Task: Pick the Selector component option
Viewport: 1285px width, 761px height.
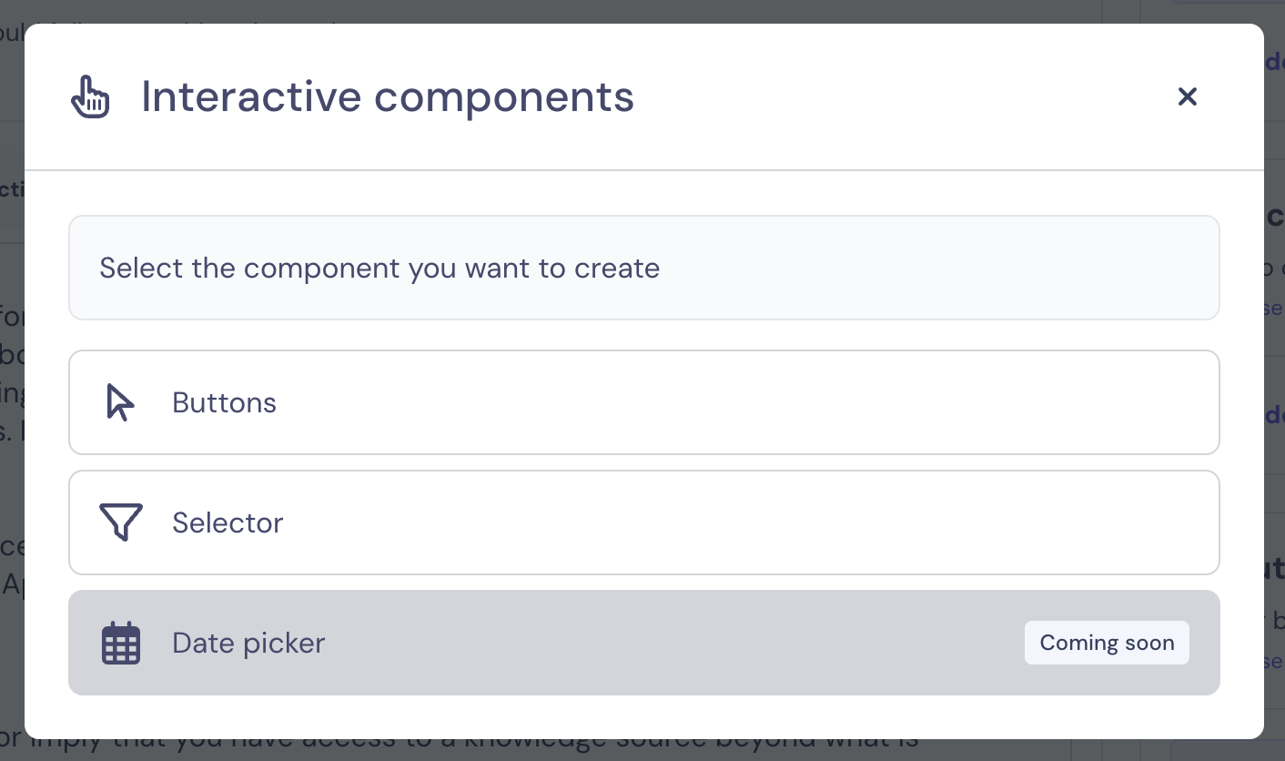Action: click(643, 523)
